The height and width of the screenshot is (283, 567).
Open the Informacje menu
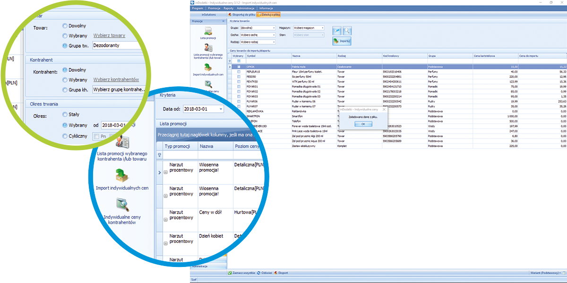266,8
